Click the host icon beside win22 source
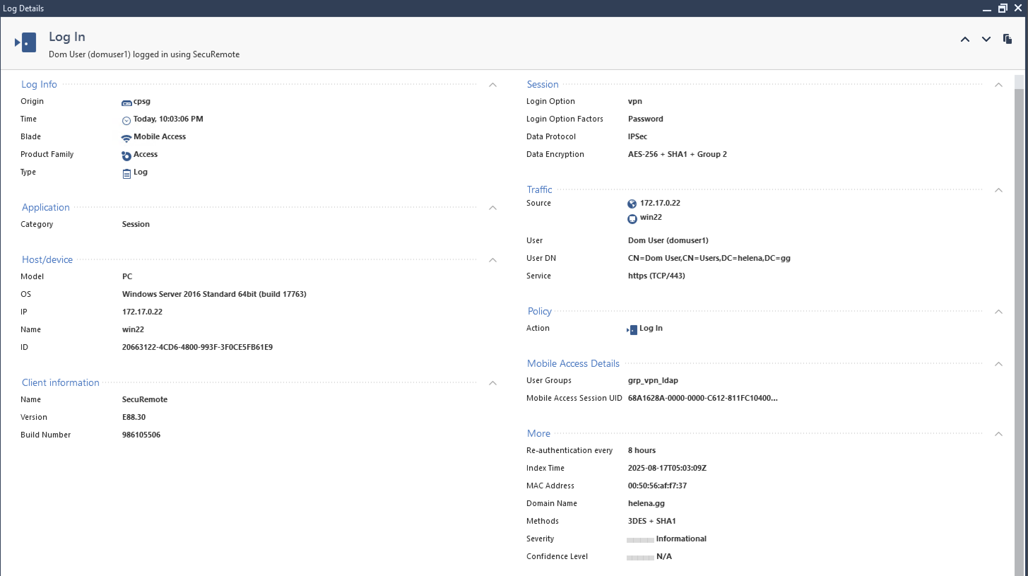1028x576 pixels. [x=632, y=219]
